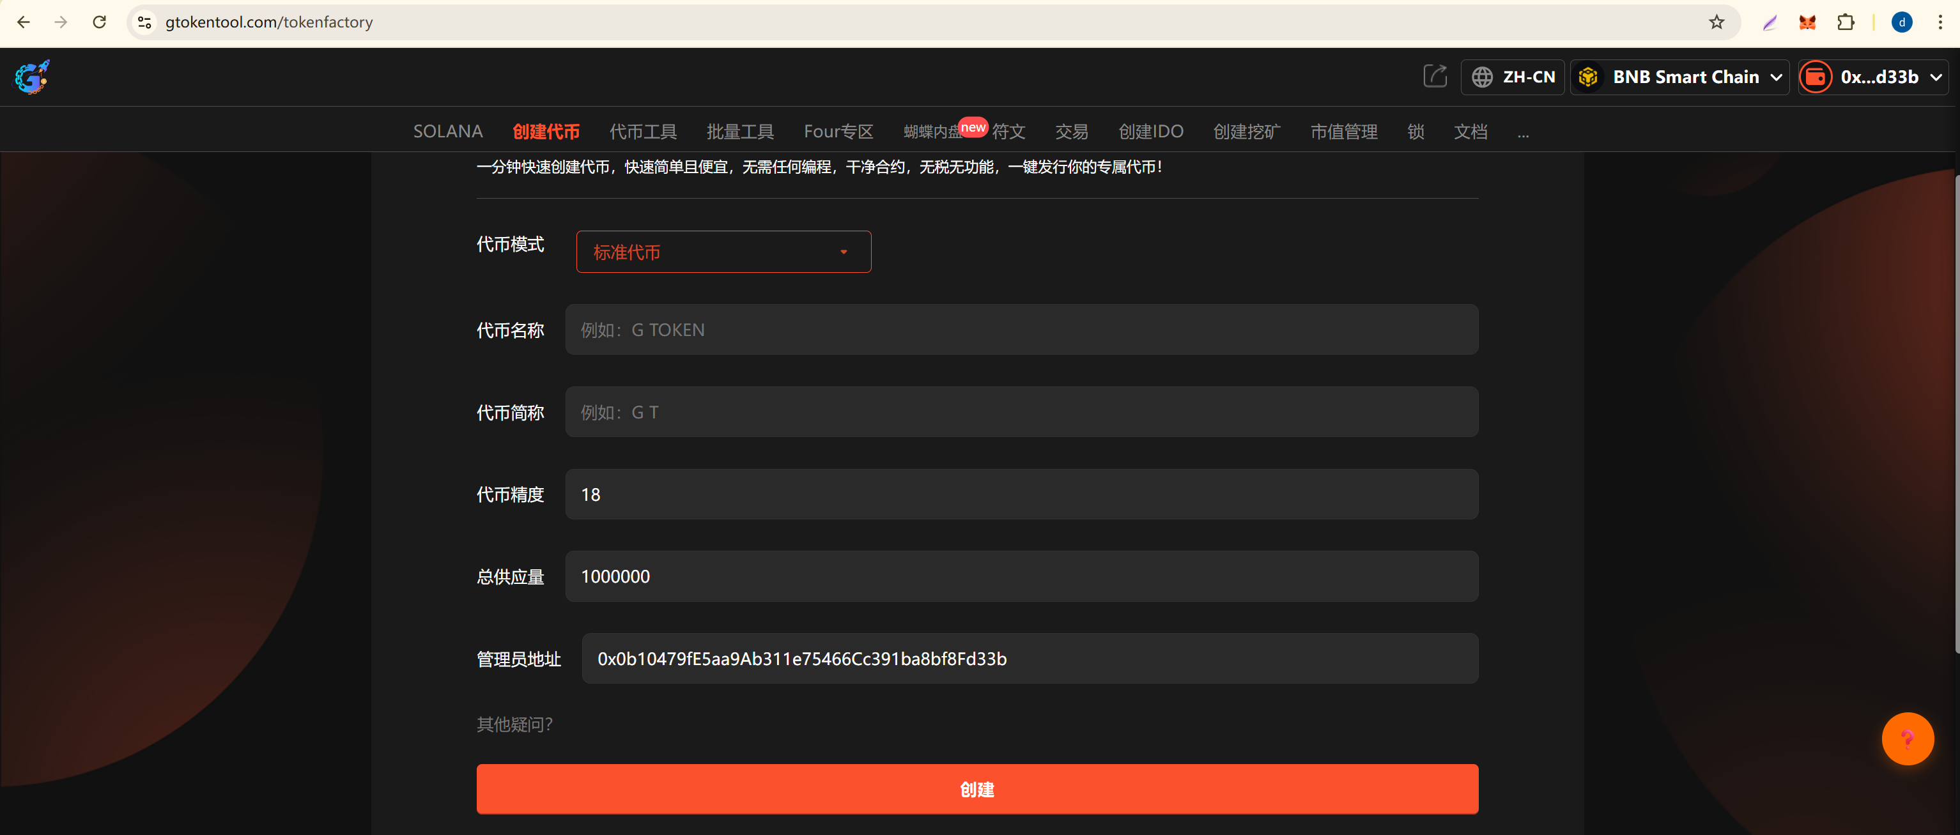
Task: Bookmark this page with the star icon
Action: click(1717, 22)
